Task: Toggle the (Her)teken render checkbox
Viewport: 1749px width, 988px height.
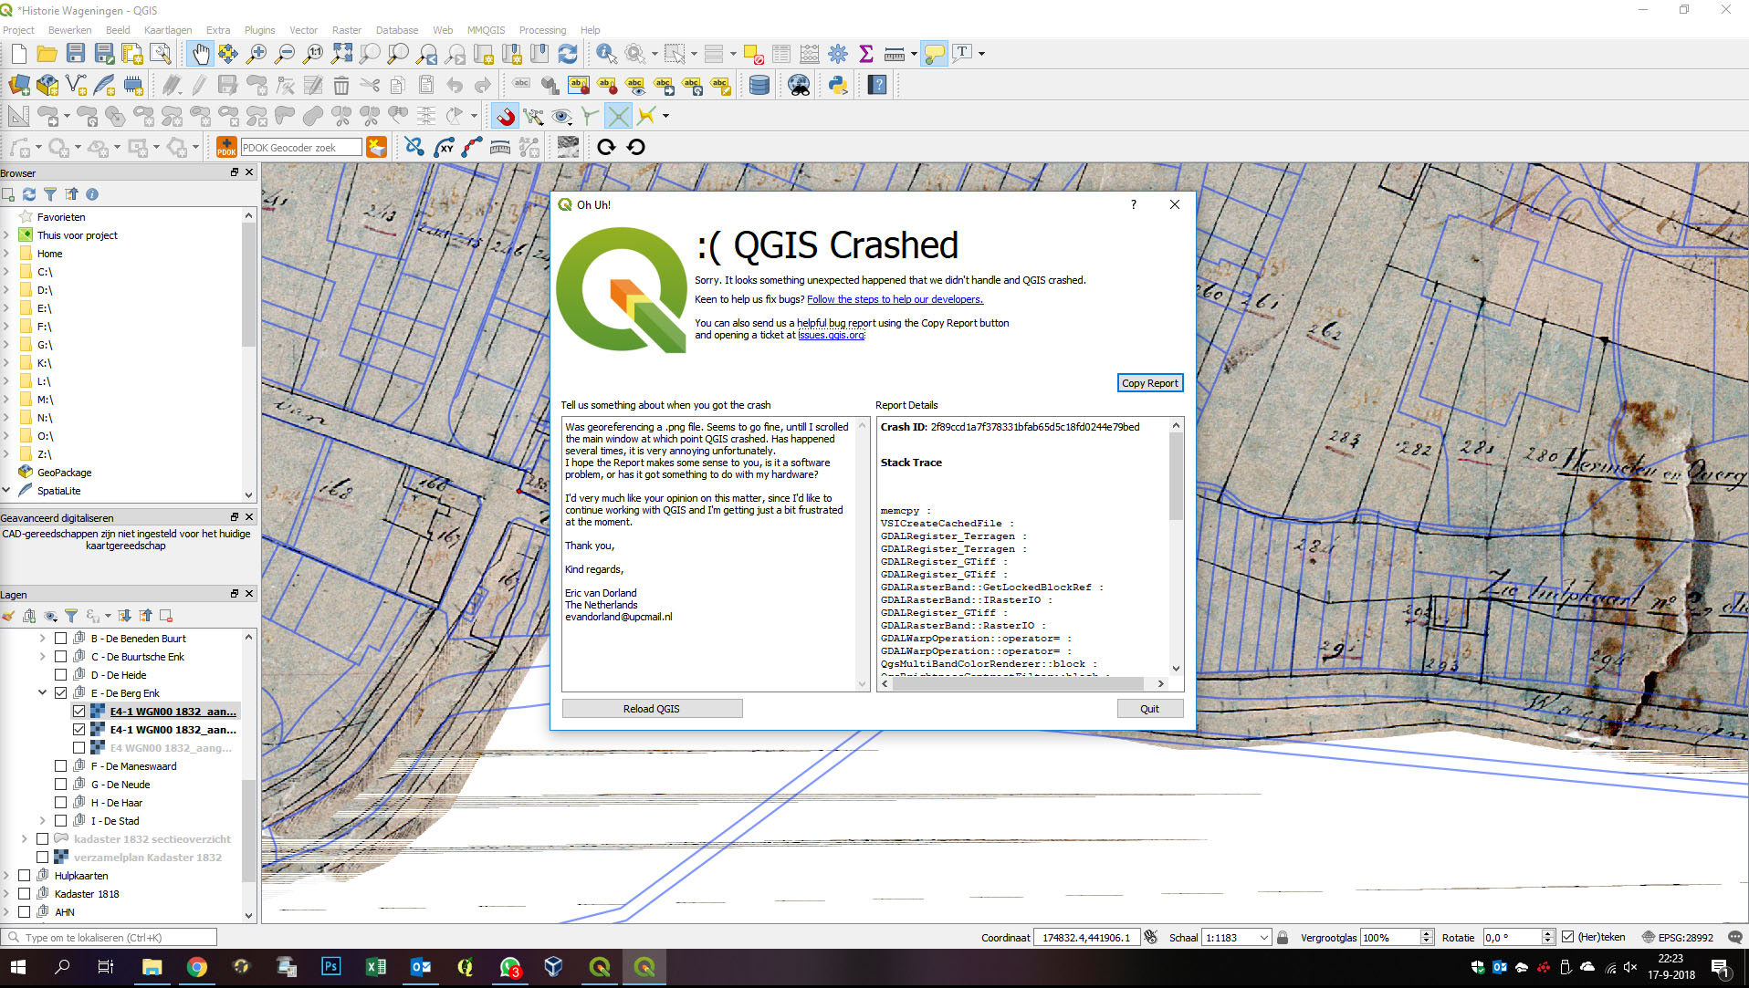Action: [1567, 937]
